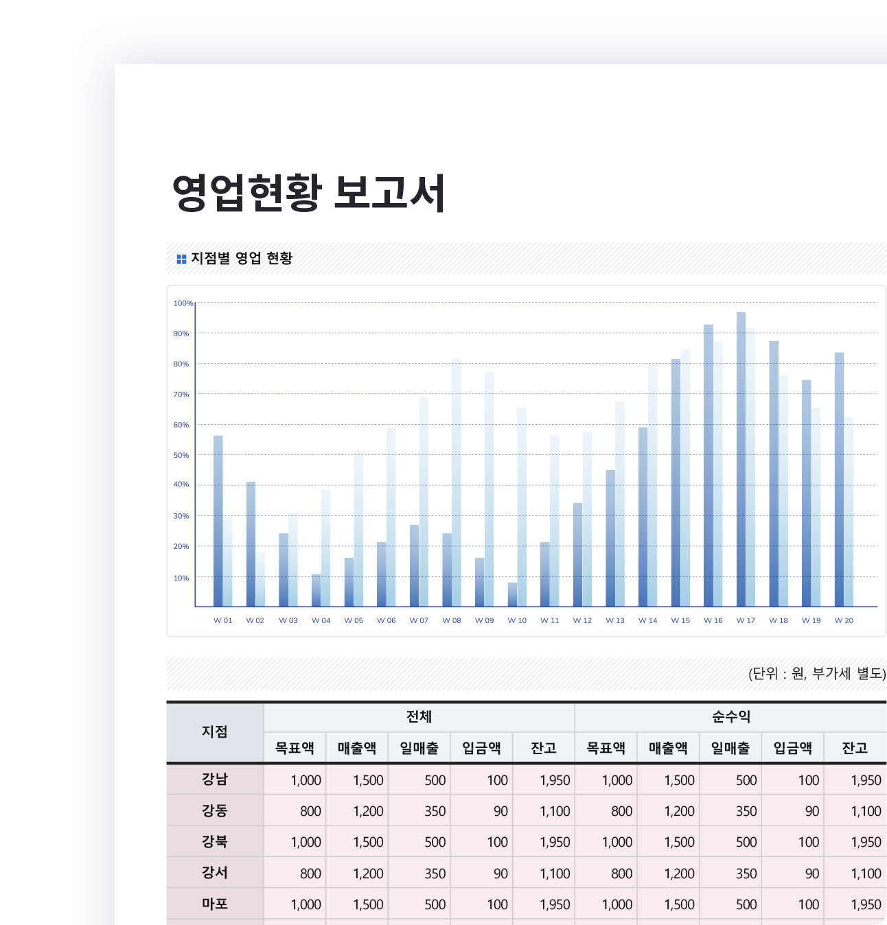Select 강북 row's 전체 일매출 value 500

point(435,842)
